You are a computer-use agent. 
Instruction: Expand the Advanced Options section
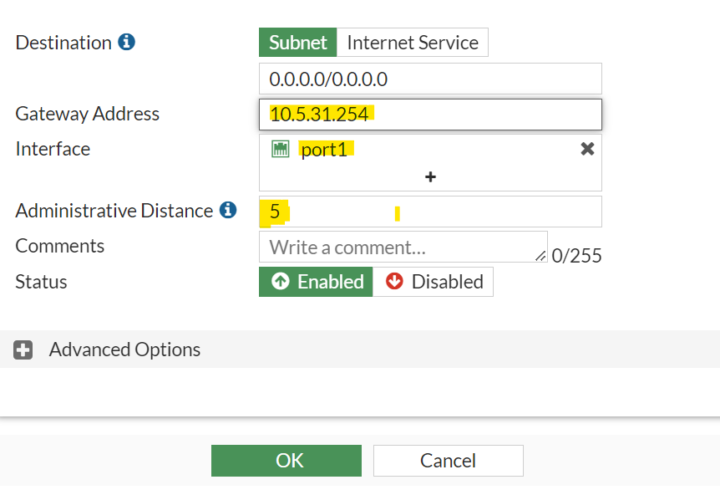(124, 350)
